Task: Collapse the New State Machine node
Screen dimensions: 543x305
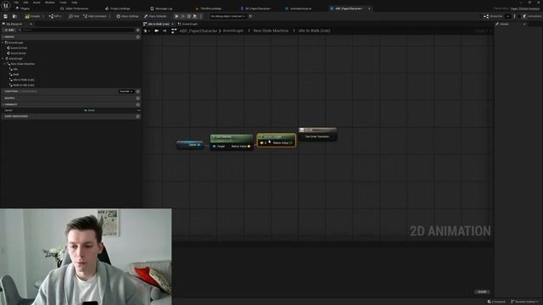Action: click(x=5, y=64)
